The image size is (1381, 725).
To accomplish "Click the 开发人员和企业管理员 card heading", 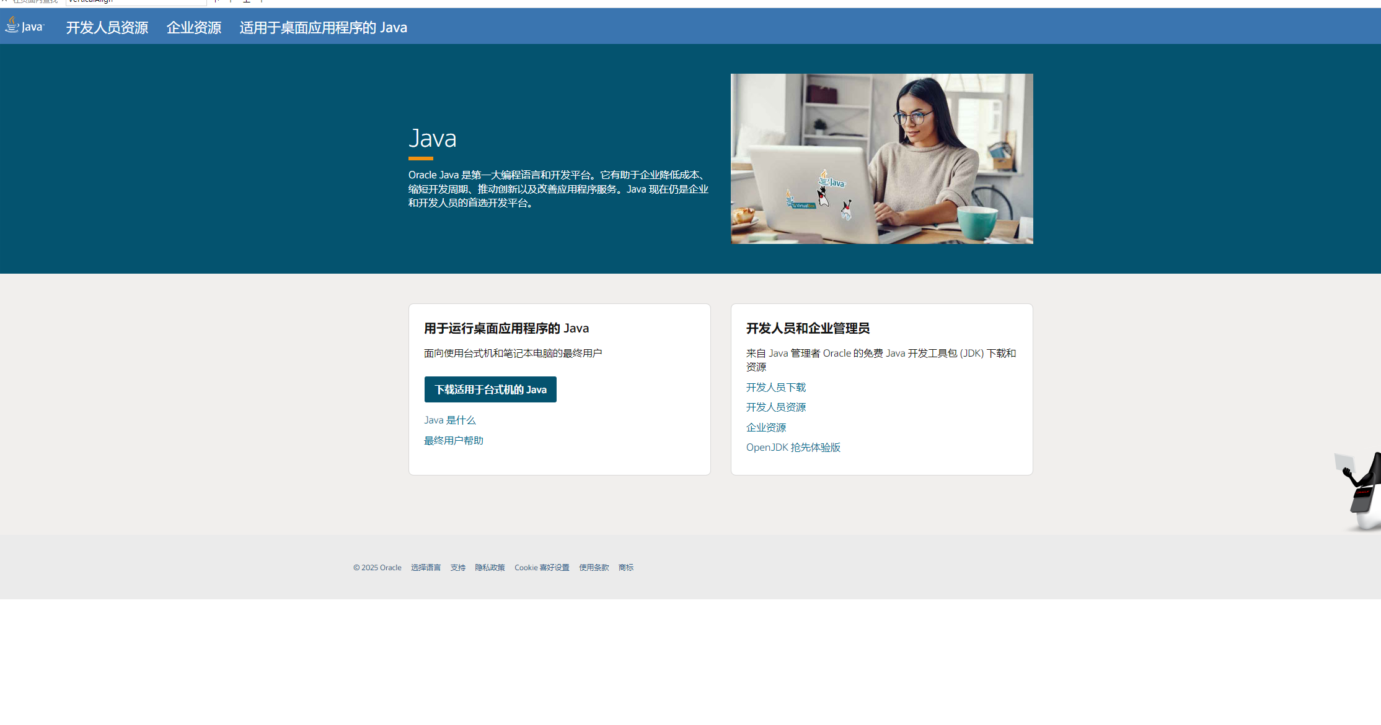I will coord(808,328).
